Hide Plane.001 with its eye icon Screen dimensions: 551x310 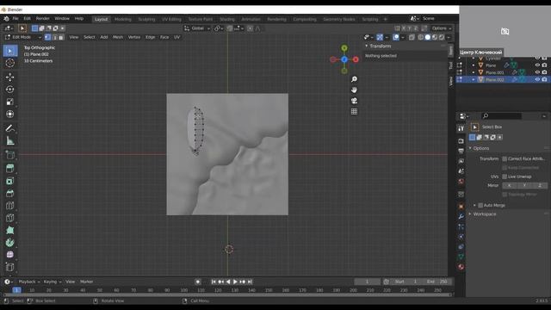[x=537, y=72]
